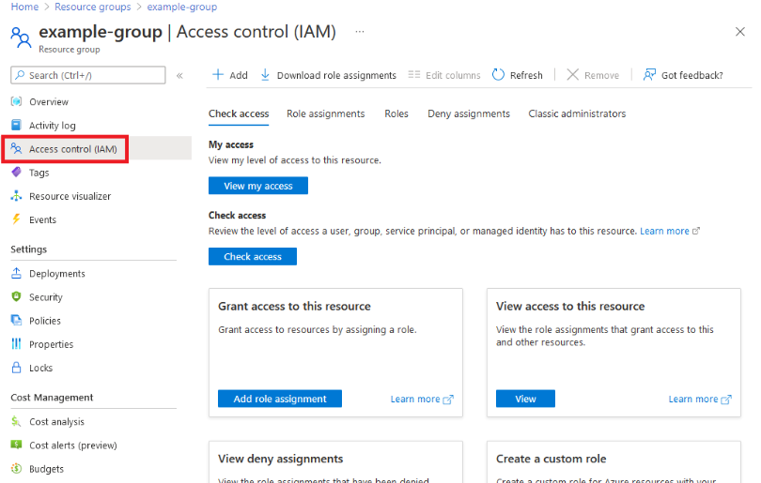
Task: Select the Check access tab
Action: pyautogui.click(x=239, y=113)
